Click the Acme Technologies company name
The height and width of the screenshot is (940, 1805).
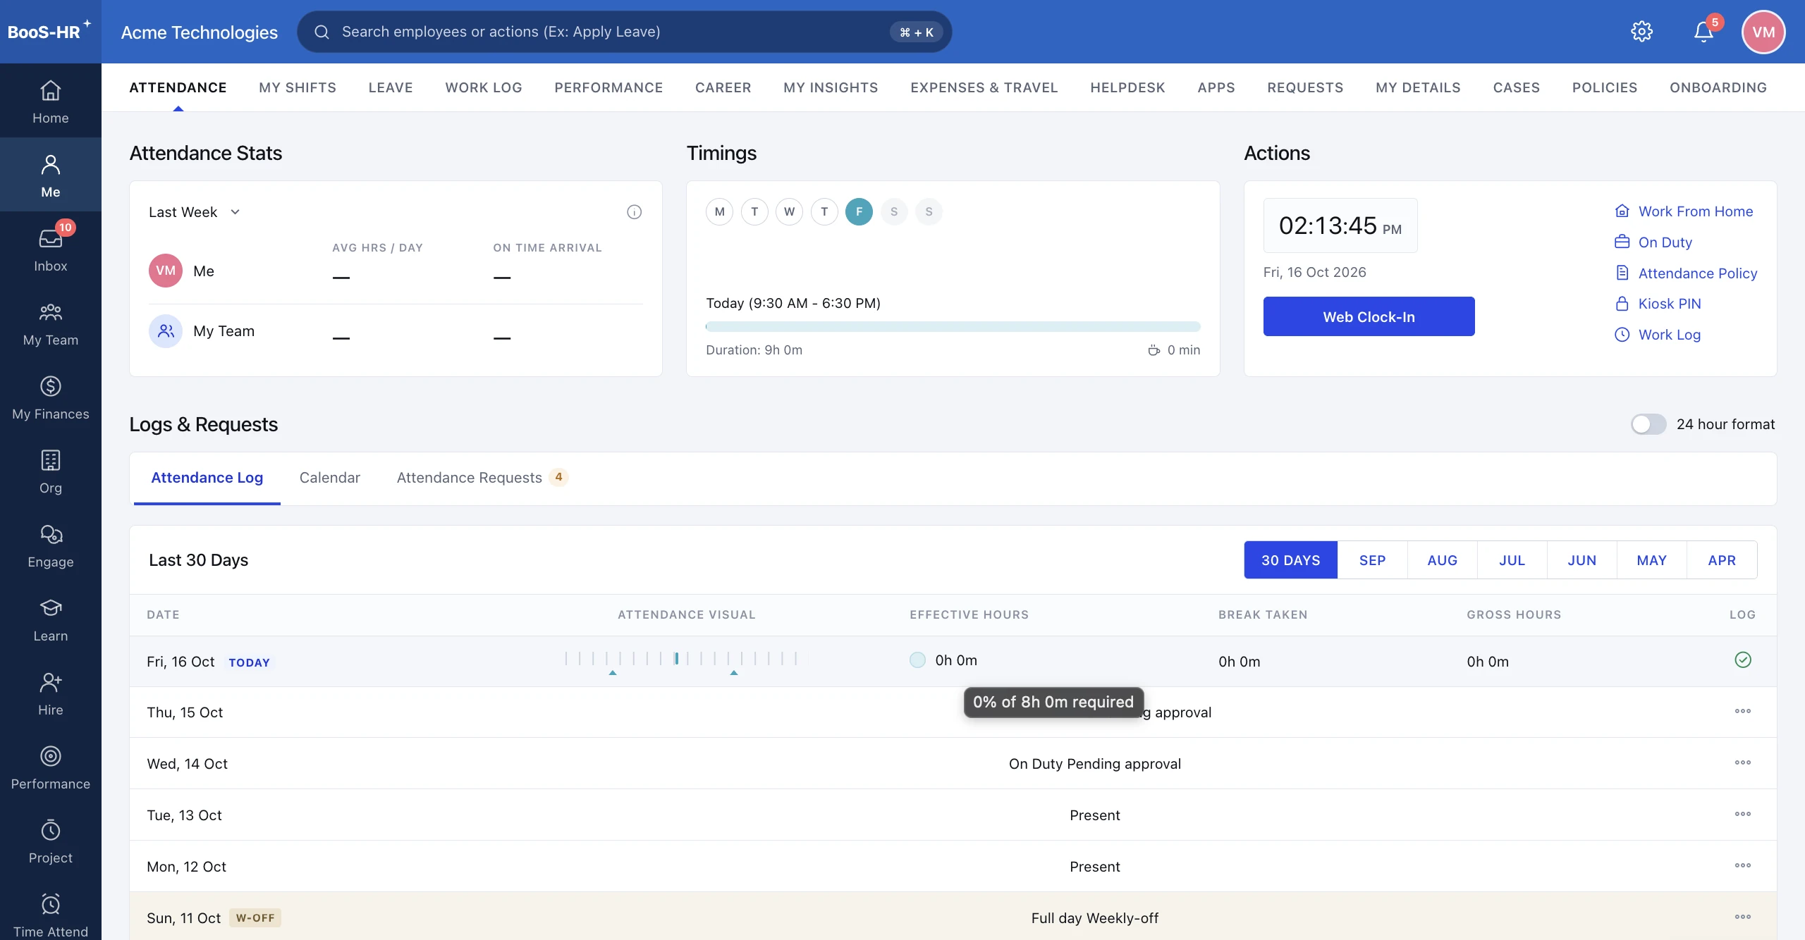[x=199, y=32]
